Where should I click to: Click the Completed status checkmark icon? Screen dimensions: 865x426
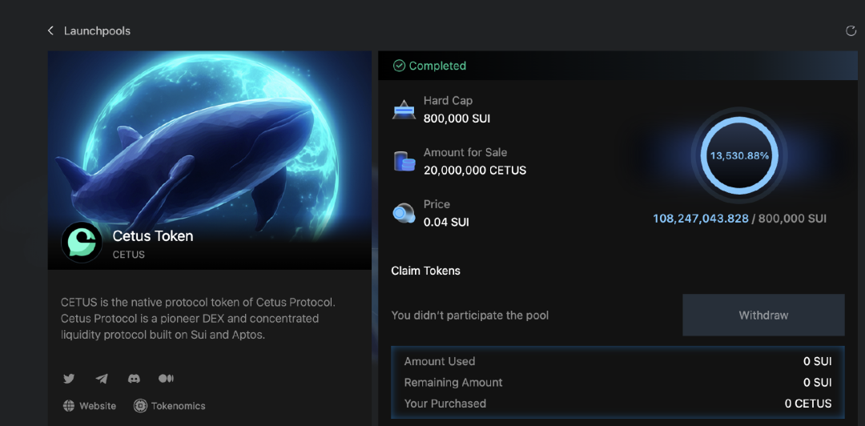tap(399, 66)
